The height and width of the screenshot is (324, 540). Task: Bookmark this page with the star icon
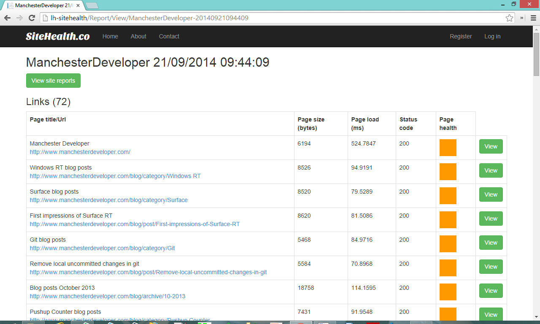[510, 18]
